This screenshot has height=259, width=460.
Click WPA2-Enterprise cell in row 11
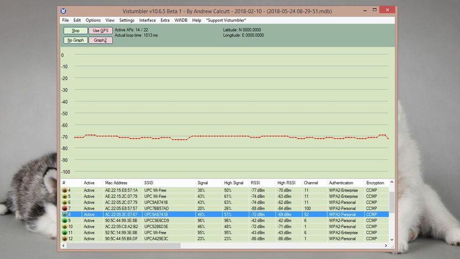343,232
